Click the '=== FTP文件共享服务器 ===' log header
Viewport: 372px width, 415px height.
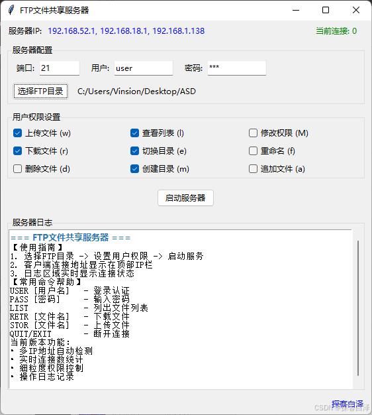coord(71,237)
